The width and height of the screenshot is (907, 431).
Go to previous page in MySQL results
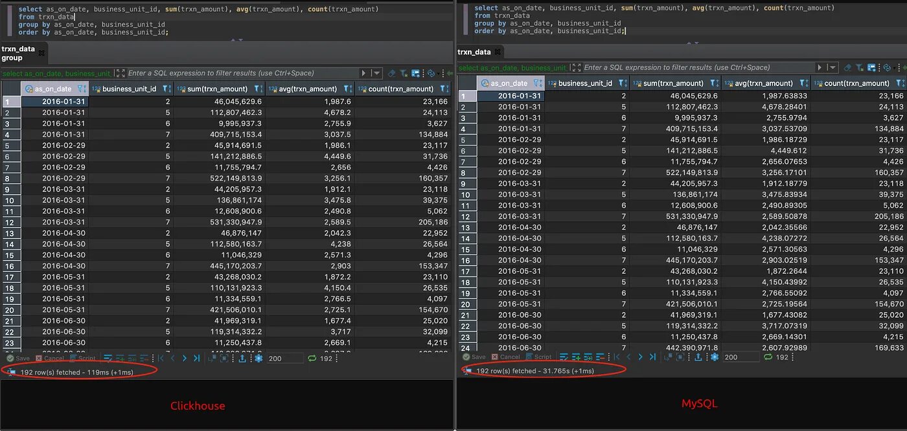(x=629, y=357)
